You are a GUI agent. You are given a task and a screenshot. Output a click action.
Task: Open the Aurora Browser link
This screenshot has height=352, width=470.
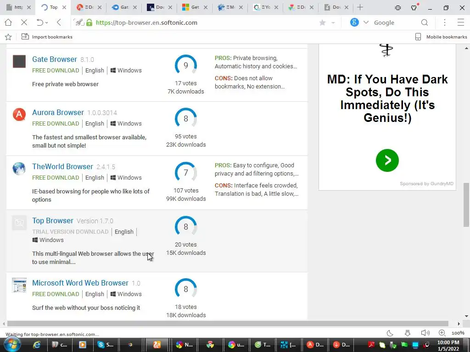[x=58, y=113]
